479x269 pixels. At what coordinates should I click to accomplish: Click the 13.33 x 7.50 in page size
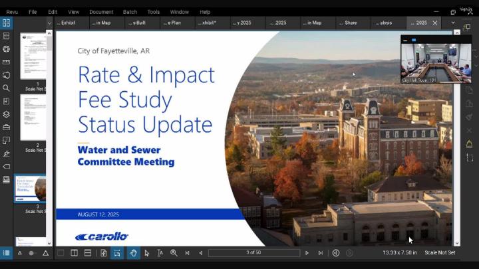click(400, 252)
